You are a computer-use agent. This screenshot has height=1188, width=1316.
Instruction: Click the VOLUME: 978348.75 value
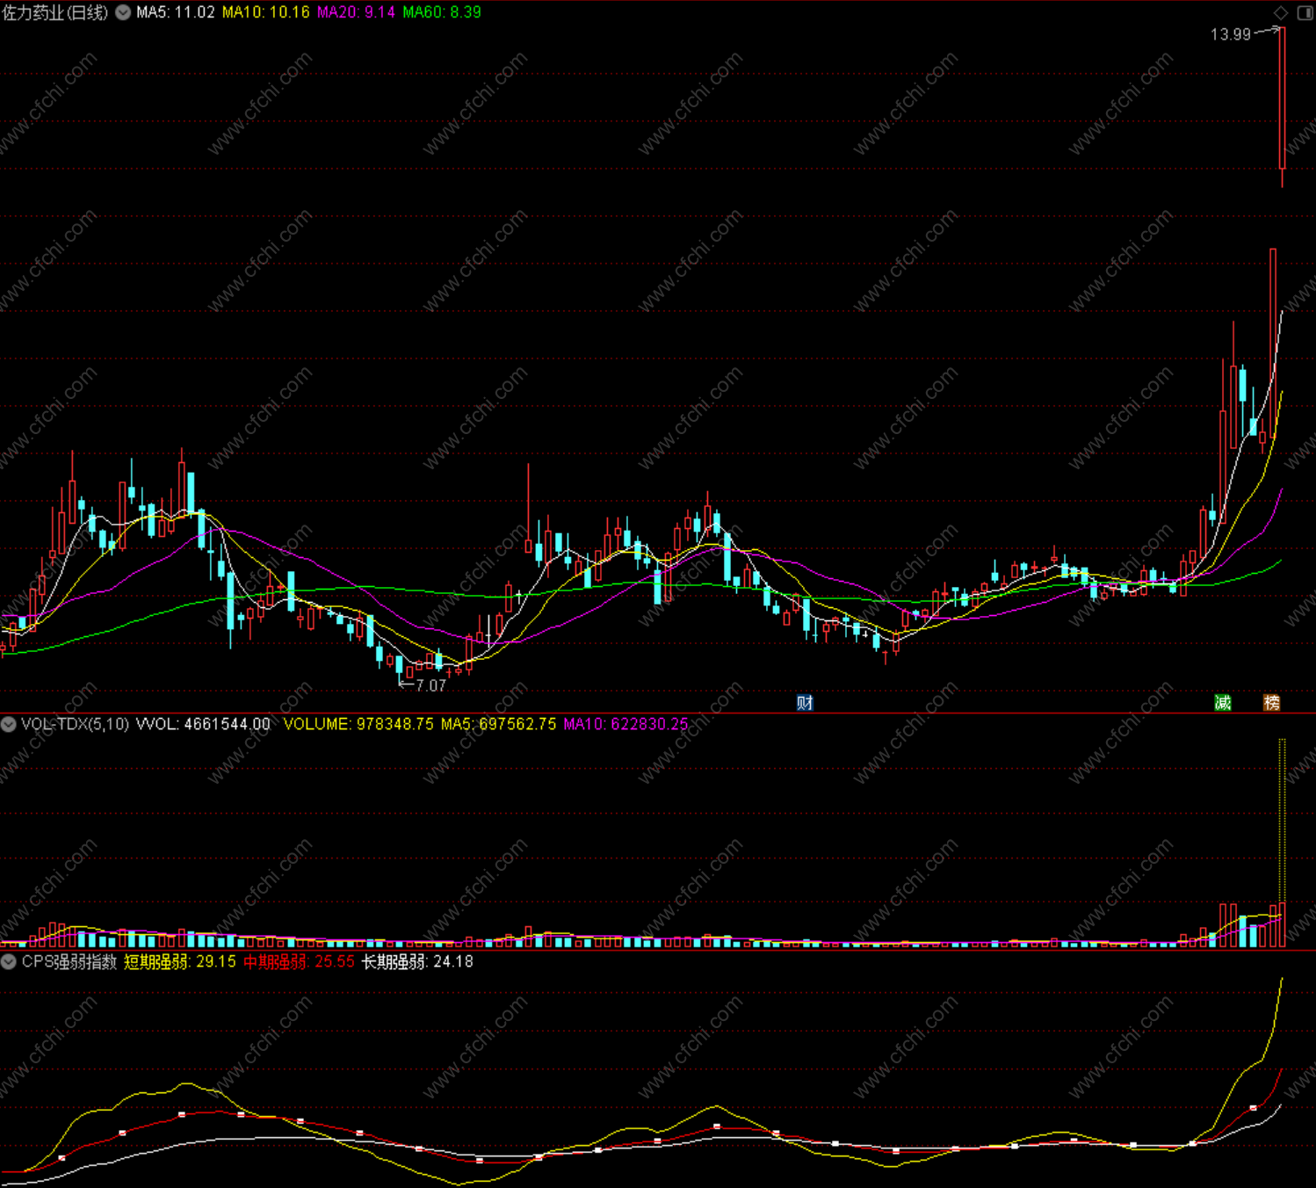(x=358, y=724)
